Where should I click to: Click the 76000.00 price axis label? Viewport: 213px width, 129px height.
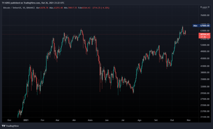coord(205,15)
